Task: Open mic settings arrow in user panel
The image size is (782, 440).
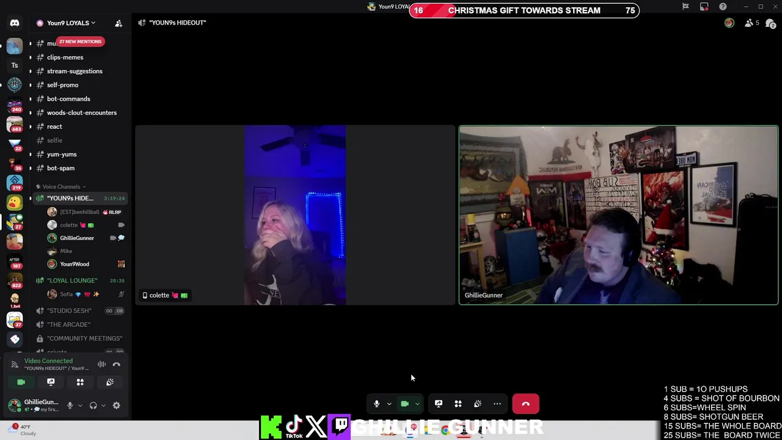Action: 79,405
